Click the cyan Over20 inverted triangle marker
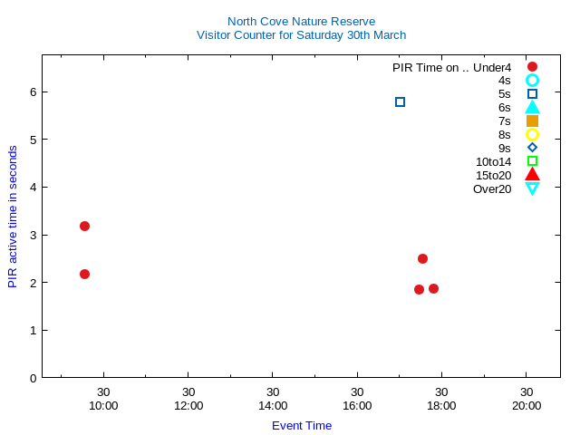Screen dimensions: 580x435 point(532,188)
